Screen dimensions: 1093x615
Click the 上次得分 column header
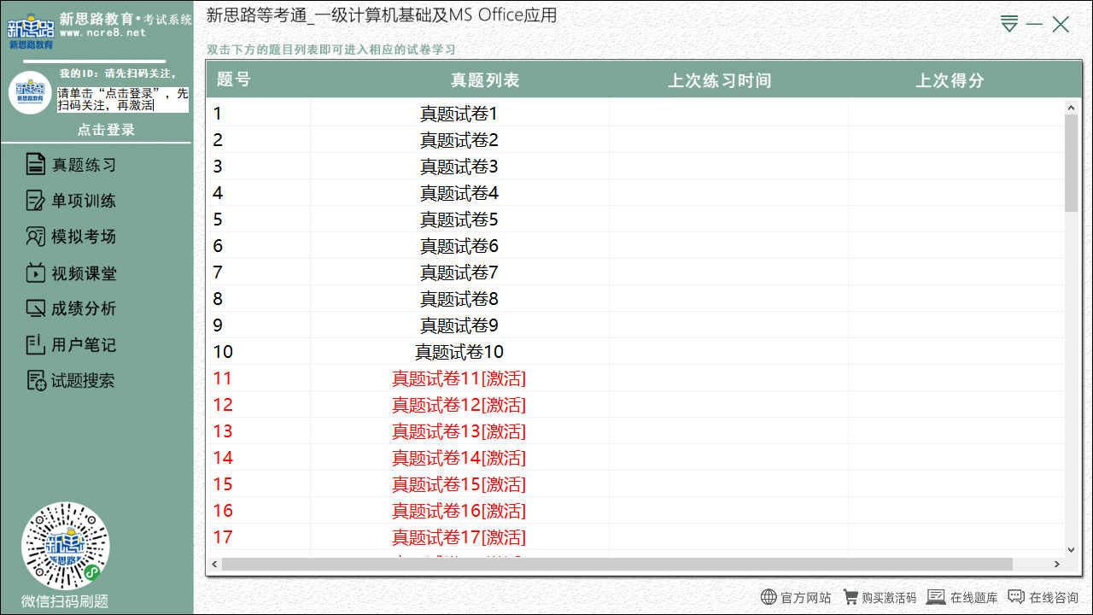(950, 80)
